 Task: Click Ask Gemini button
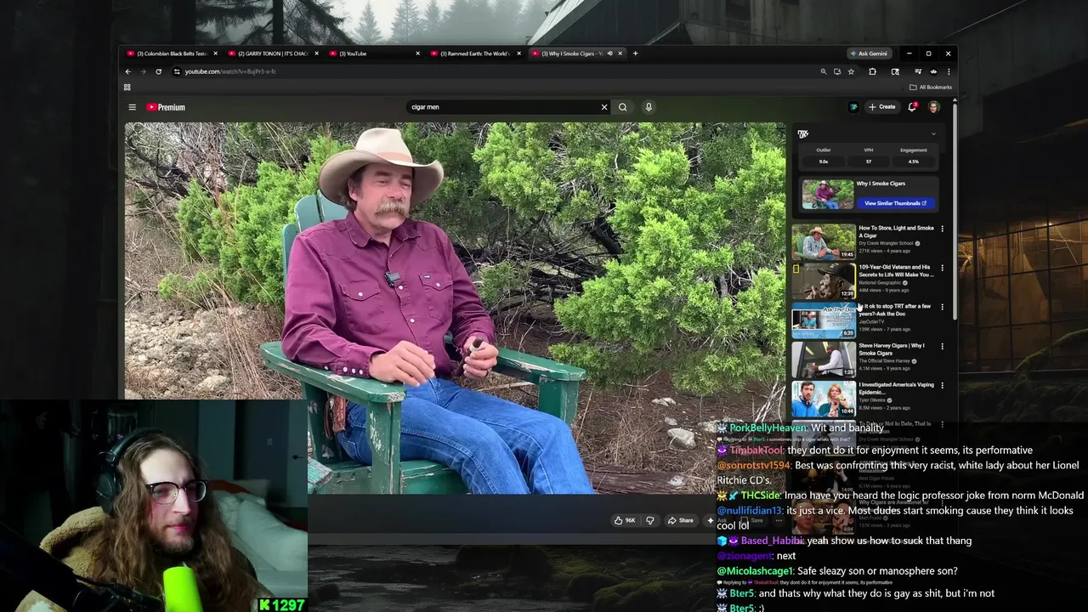(869, 54)
